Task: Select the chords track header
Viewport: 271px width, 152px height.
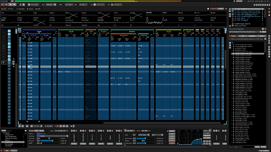Action: 71,32
